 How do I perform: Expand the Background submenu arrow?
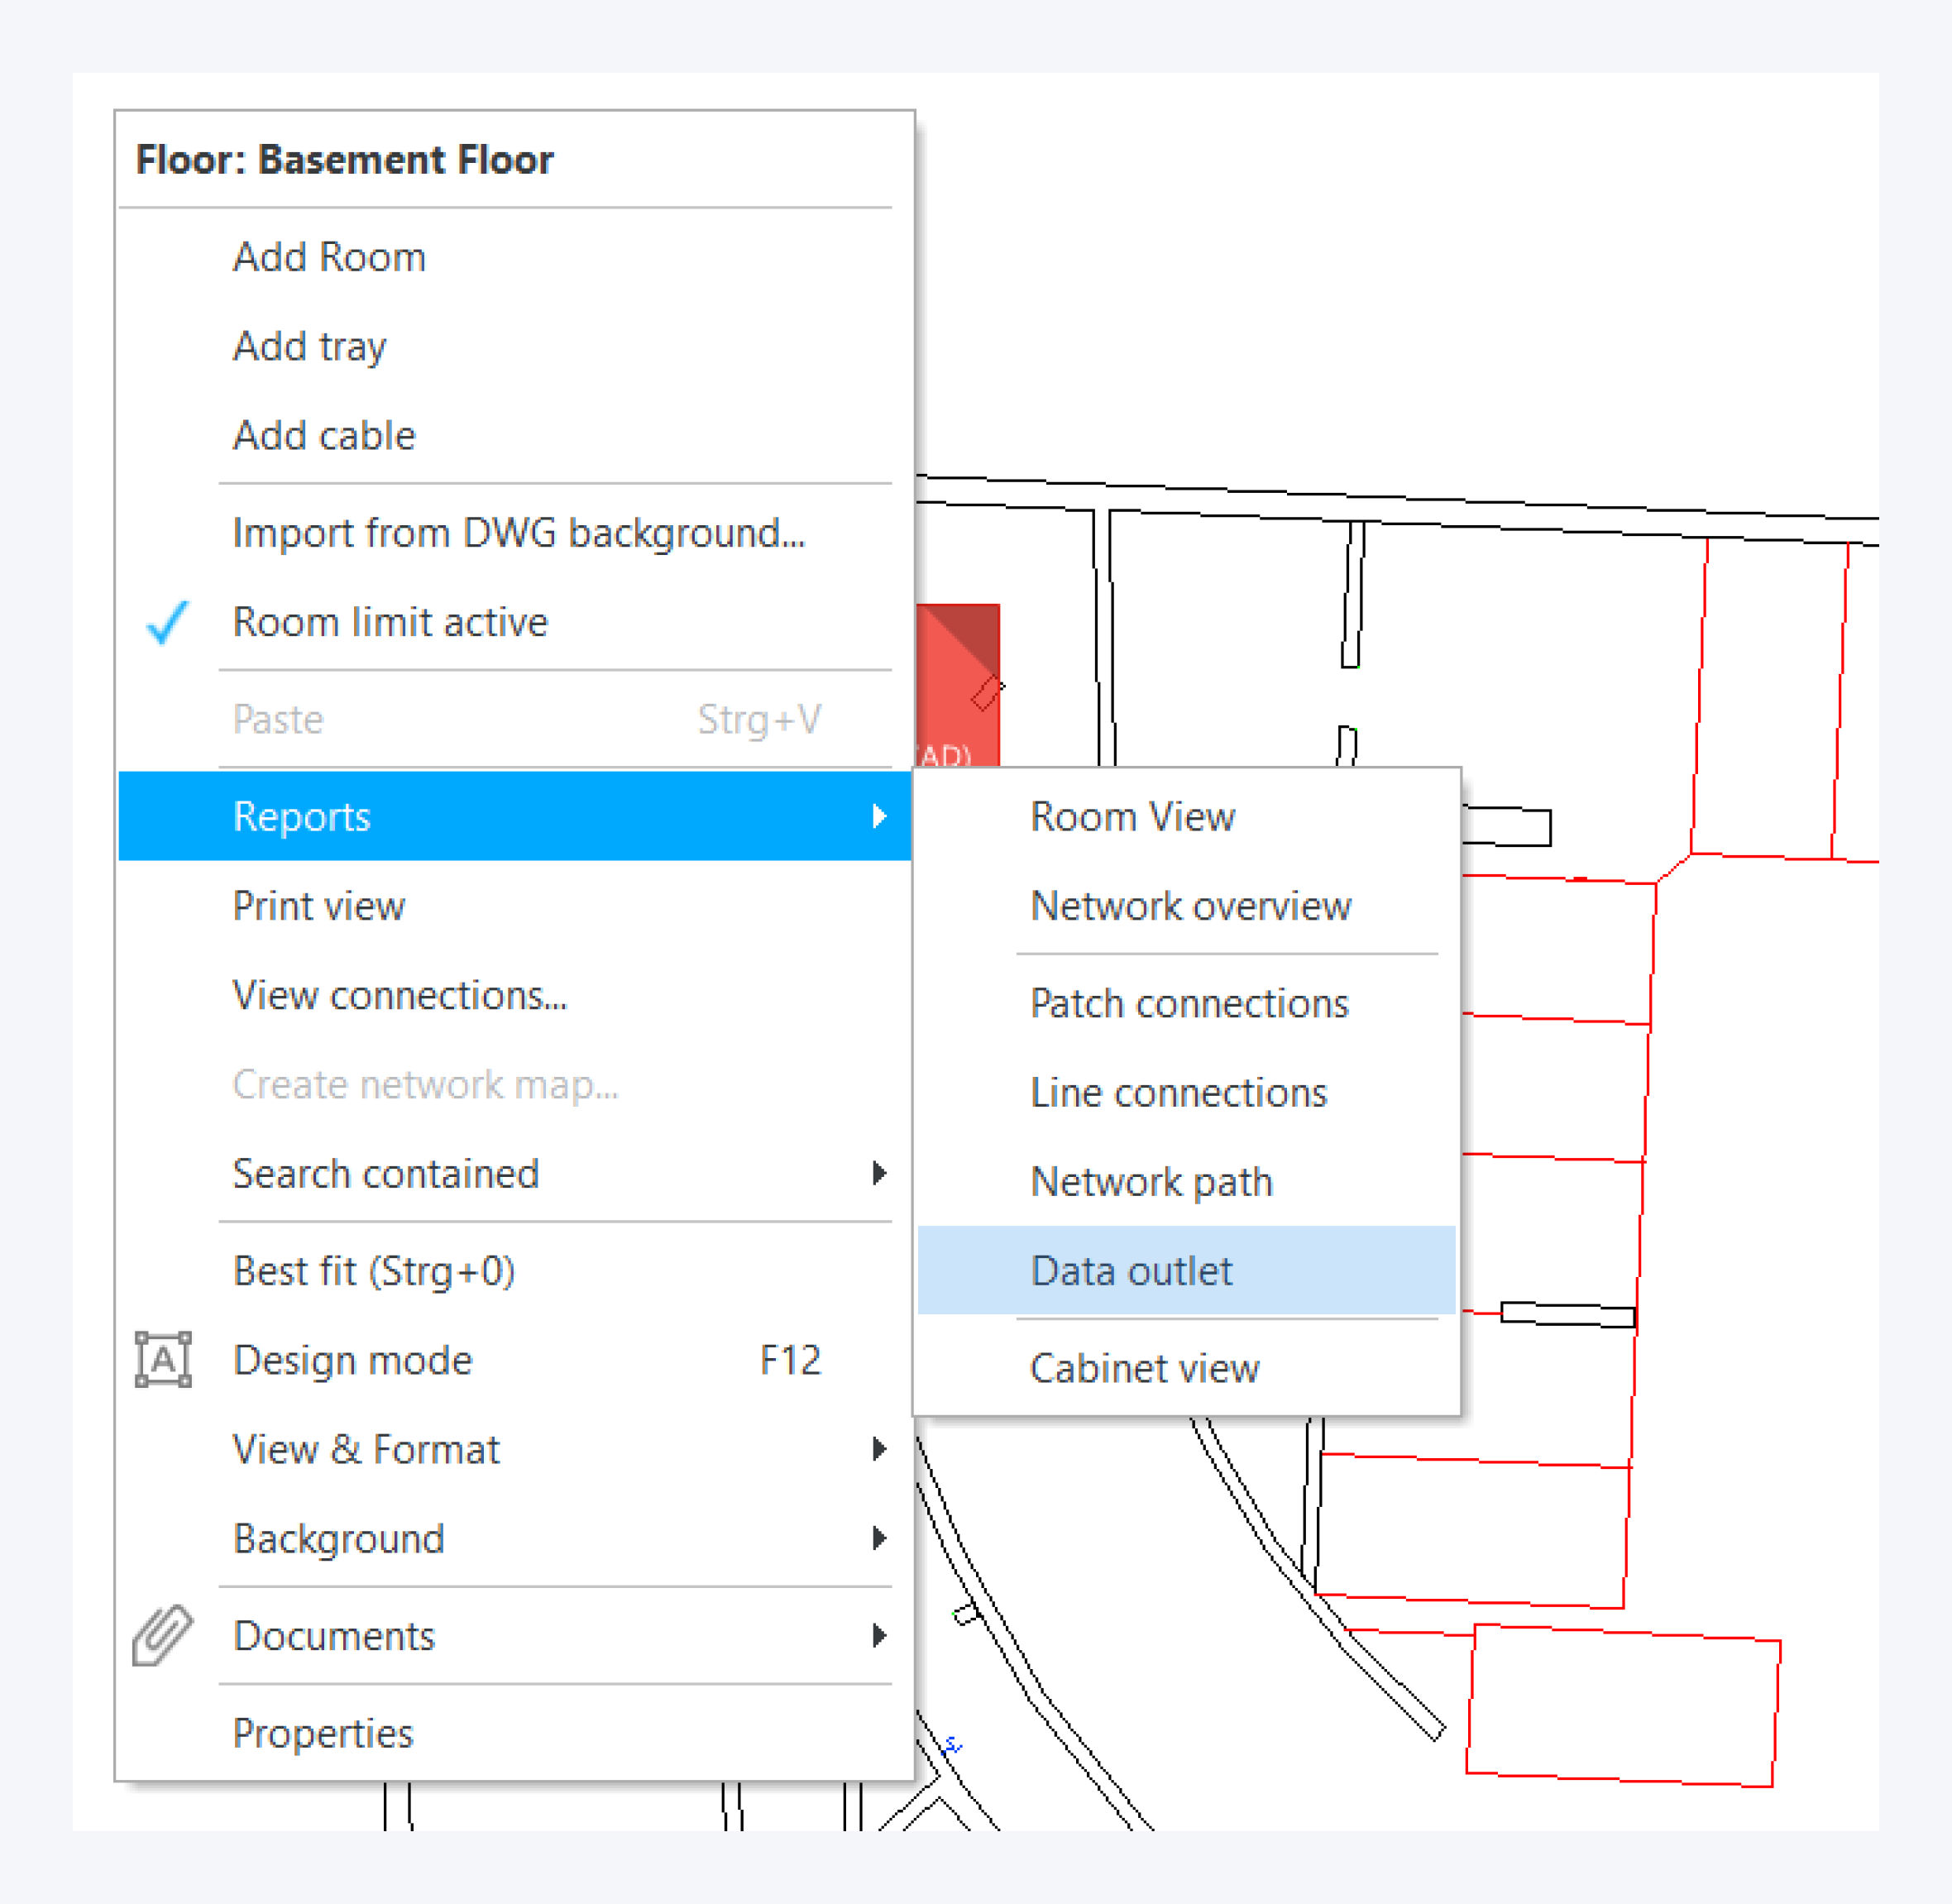click(878, 1538)
